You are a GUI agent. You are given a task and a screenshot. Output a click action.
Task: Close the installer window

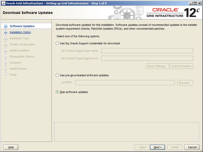[199, 3]
